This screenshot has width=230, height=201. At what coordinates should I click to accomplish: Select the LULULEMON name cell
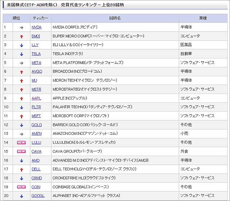[115, 142]
